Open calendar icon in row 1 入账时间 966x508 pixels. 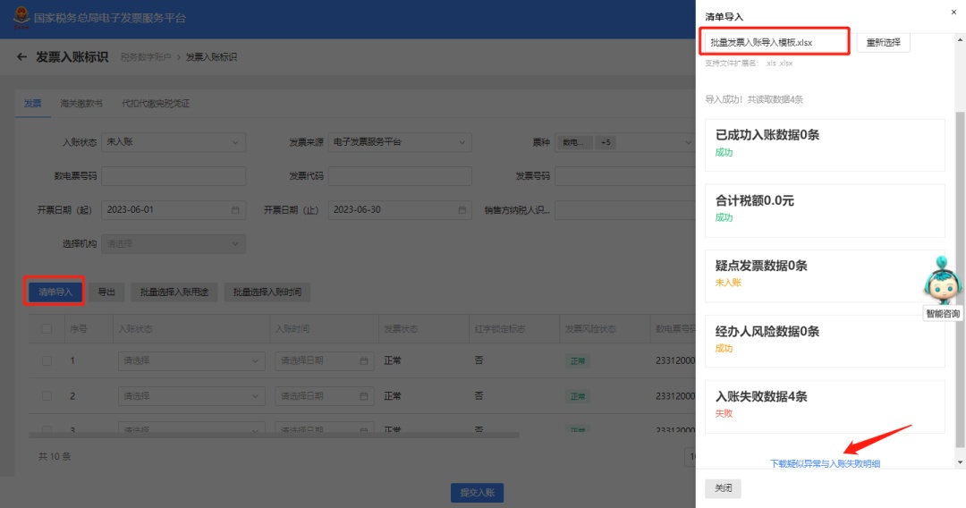(x=363, y=360)
